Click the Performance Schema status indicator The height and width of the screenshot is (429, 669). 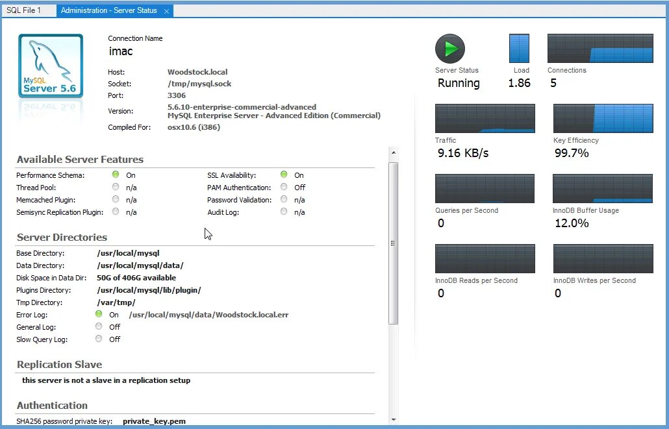click(116, 174)
